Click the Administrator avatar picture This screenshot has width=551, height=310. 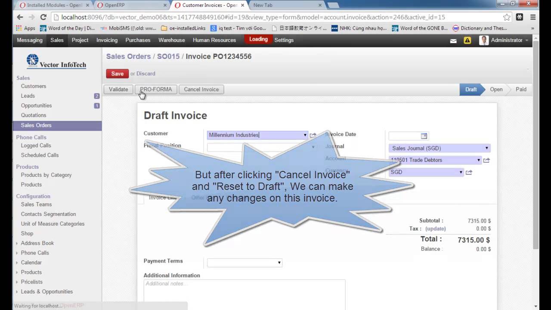484,40
